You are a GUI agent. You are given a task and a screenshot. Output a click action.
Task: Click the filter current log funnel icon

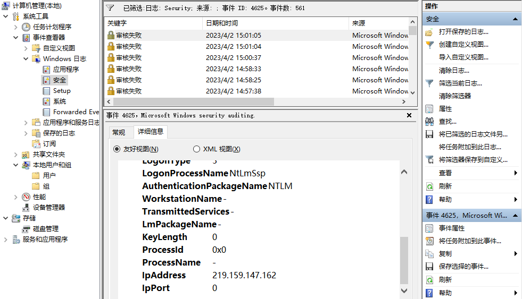click(x=429, y=83)
